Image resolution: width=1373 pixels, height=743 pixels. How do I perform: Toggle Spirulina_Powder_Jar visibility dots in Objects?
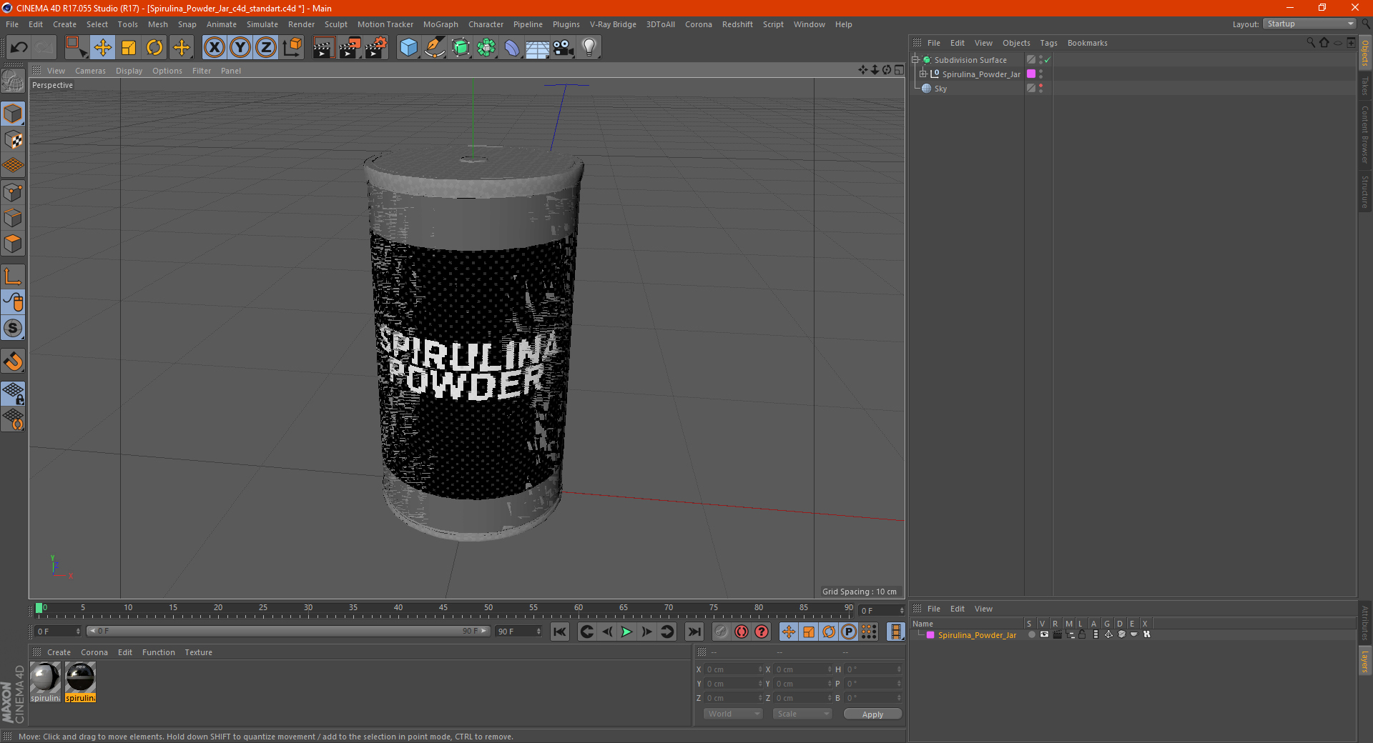tap(1040, 74)
